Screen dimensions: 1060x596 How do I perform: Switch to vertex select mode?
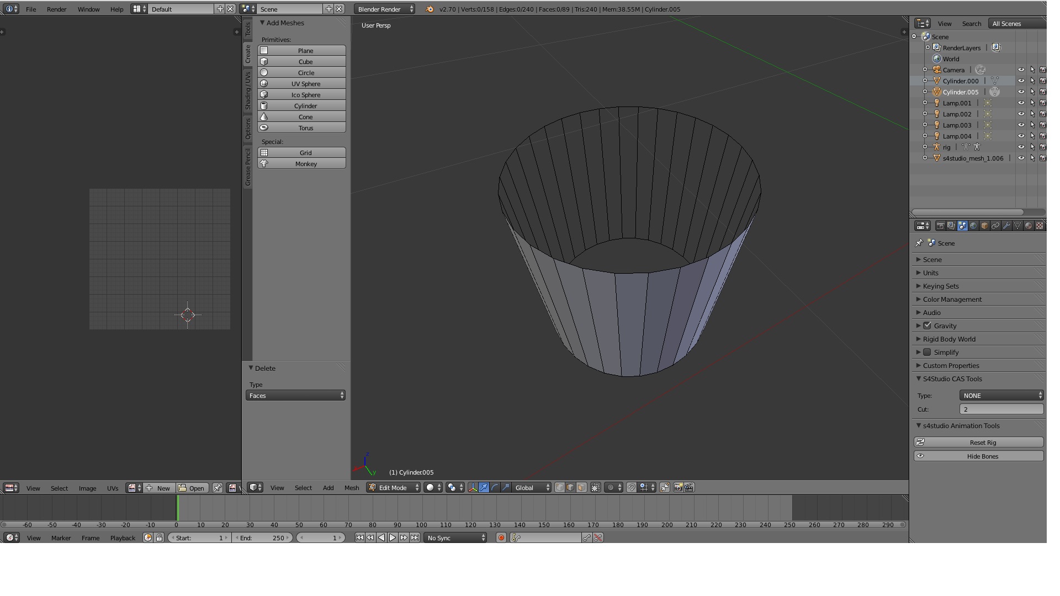pos(560,487)
